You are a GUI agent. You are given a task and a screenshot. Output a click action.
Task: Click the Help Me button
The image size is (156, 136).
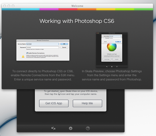[x=87, y=103]
